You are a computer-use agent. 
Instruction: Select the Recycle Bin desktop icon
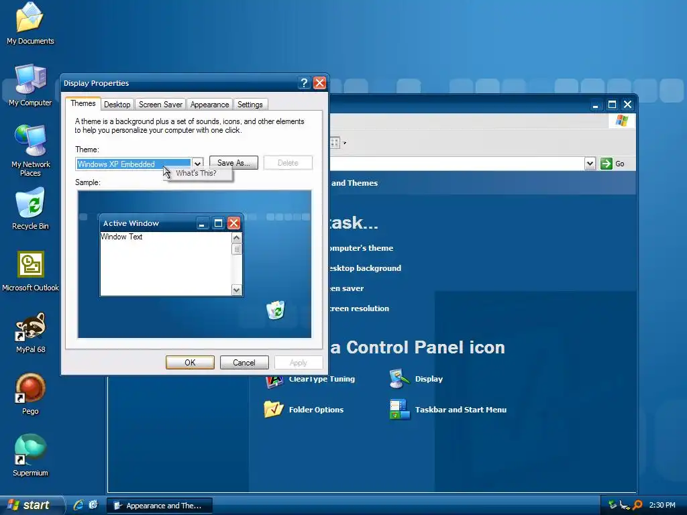(x=30, y=203)
